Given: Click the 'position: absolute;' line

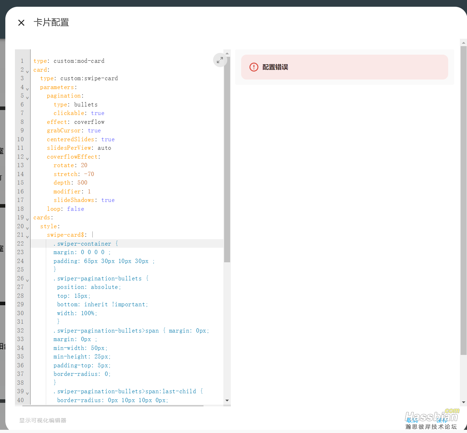Looking at the screenshot, I should [x=89, y=287].
